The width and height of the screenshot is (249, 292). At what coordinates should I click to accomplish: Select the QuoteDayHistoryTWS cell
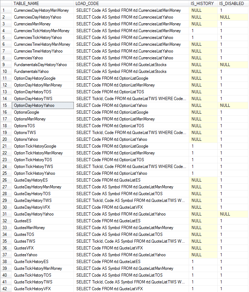43,201
